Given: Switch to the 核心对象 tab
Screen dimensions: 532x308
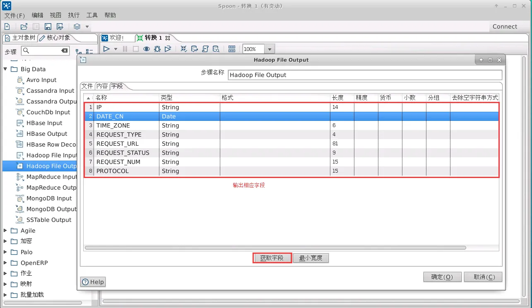Looking at the screenshot, I should pyautogui.click(x=55, y=38).
